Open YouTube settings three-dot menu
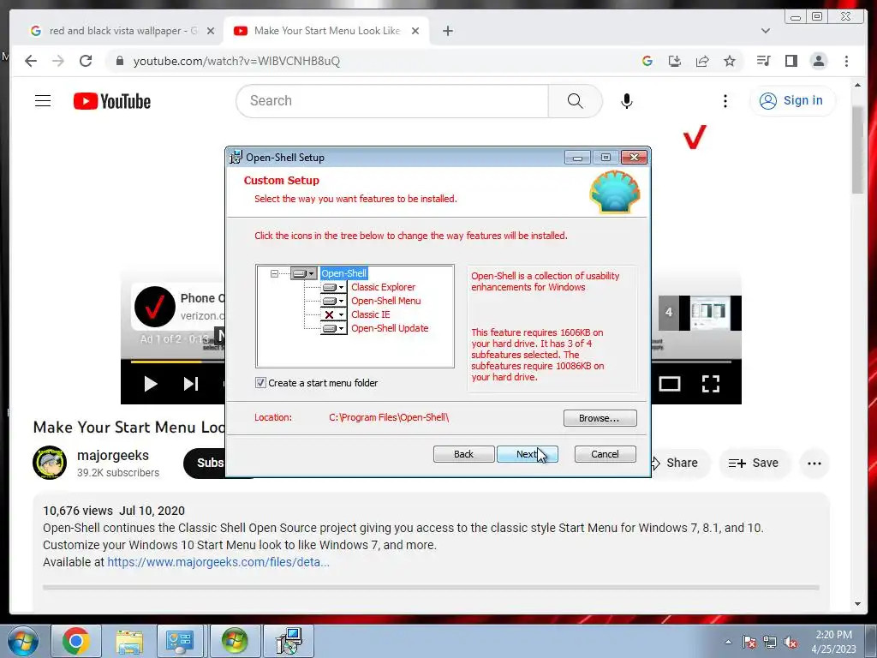The image size is (877, 658). click(x=725, y=101)
